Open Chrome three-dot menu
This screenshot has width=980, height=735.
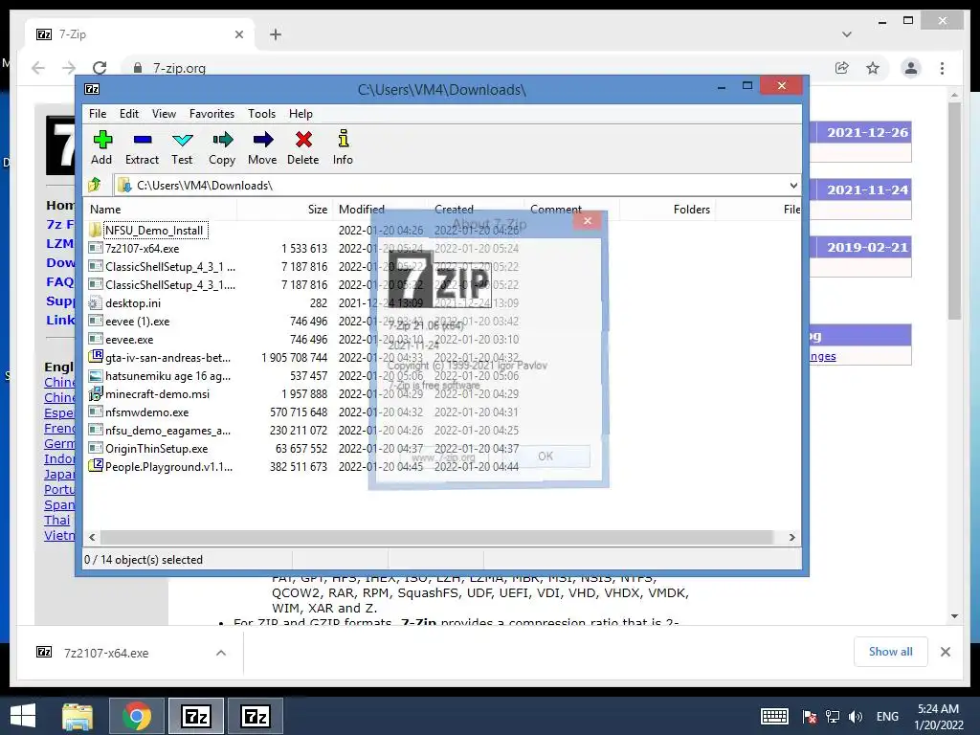tap(942, 68)
